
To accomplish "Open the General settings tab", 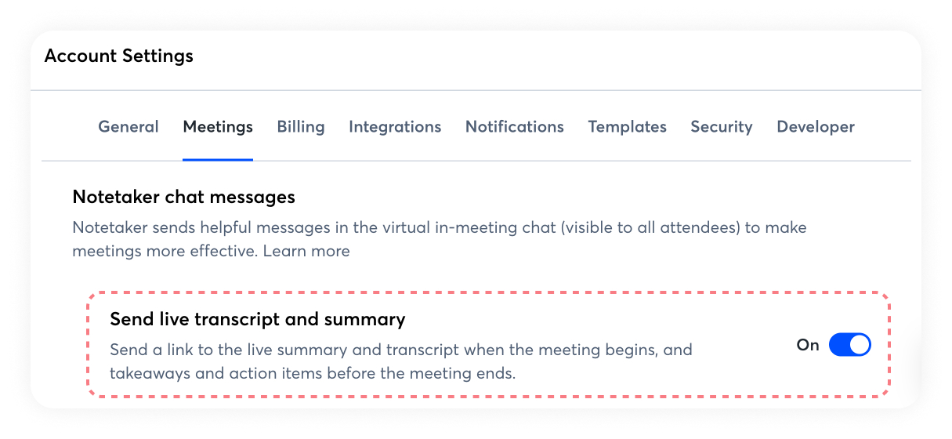I will [129, 127].
